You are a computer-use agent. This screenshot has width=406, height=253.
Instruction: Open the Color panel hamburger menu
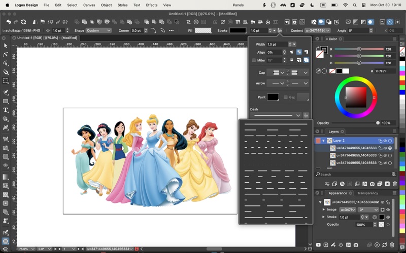(394, 39)
